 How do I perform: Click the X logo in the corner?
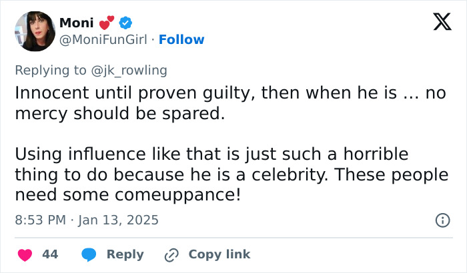(437, 23)
